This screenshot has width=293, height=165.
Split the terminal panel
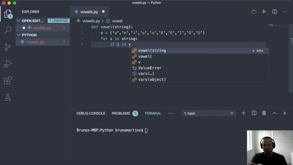tap(254, 113)
